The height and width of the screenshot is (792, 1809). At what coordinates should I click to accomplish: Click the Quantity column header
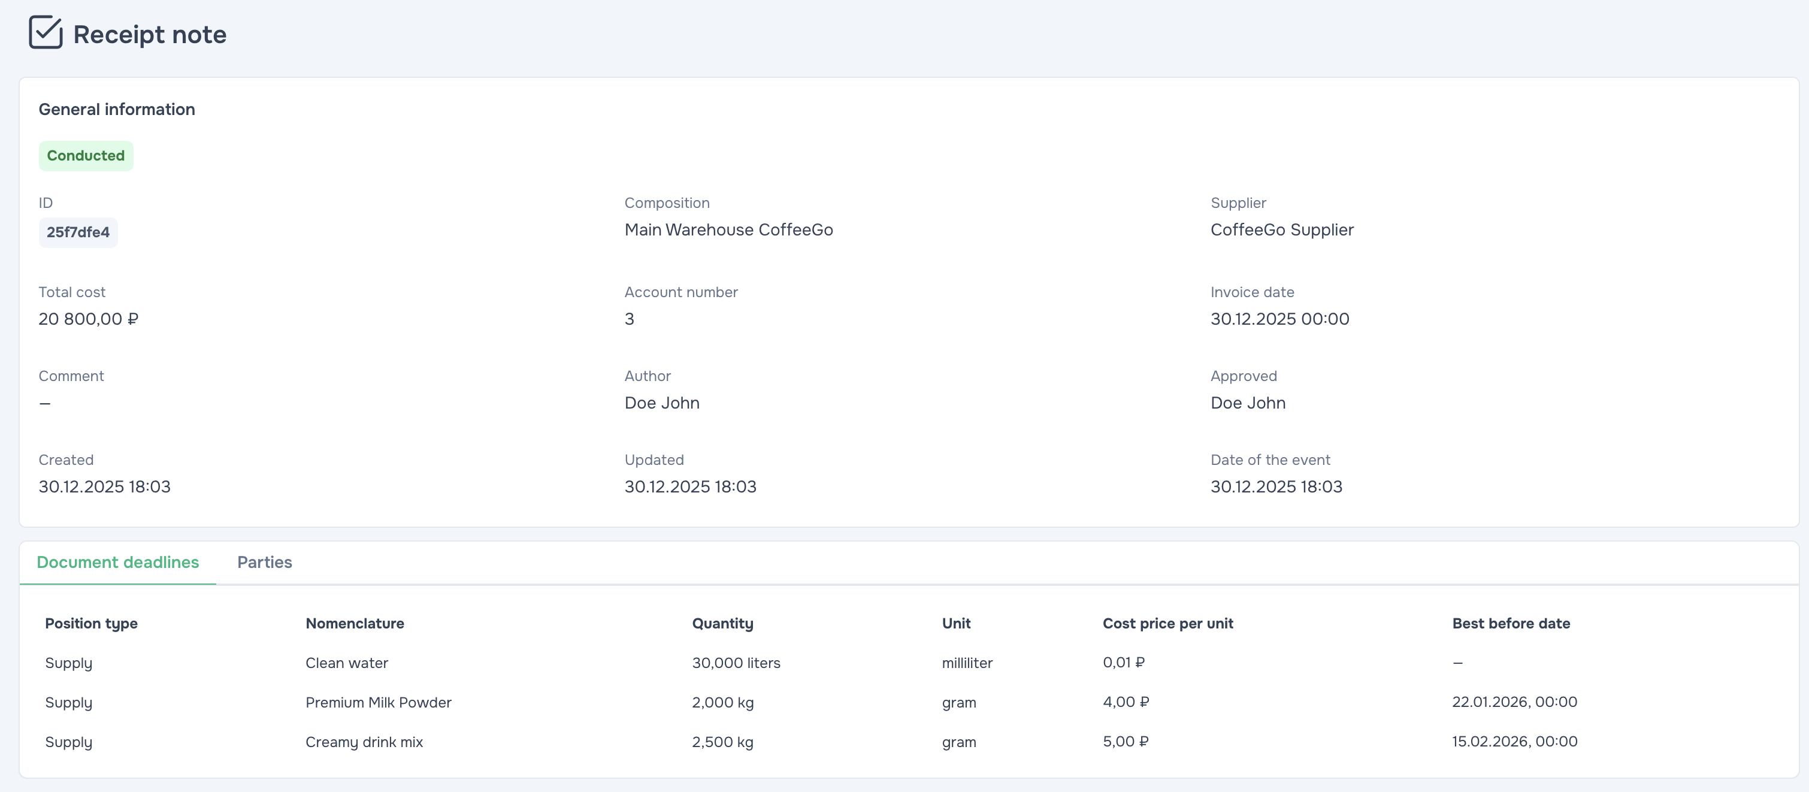(x=722, y=624)
